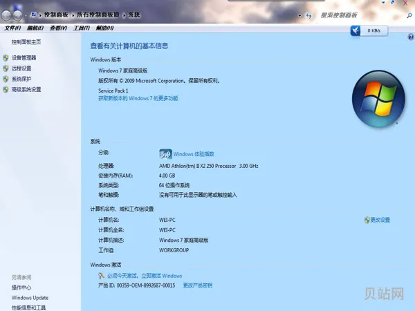Open the address bar history dropdown arrow

(299, 16)
